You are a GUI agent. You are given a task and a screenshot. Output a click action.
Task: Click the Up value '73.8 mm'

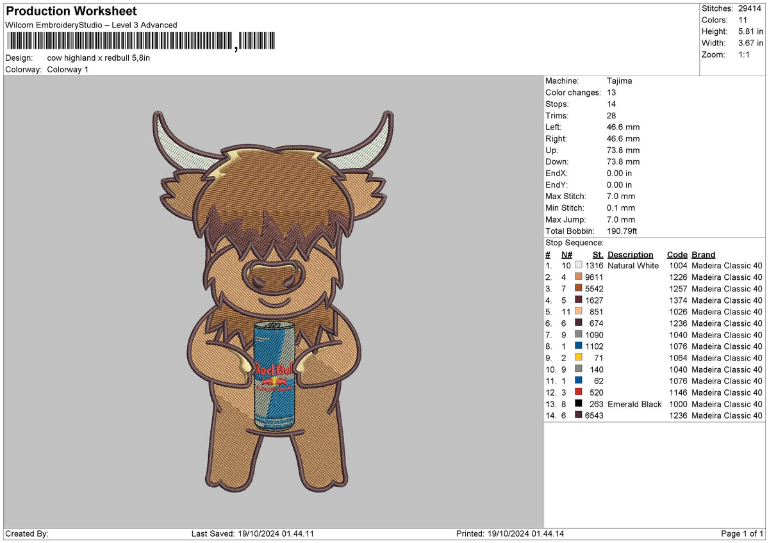623,150
